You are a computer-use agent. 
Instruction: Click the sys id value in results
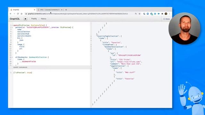click(x=129, y=55)
